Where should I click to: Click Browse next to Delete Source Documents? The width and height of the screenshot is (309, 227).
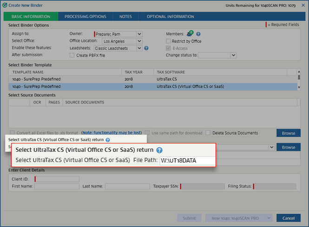(288, 133)
